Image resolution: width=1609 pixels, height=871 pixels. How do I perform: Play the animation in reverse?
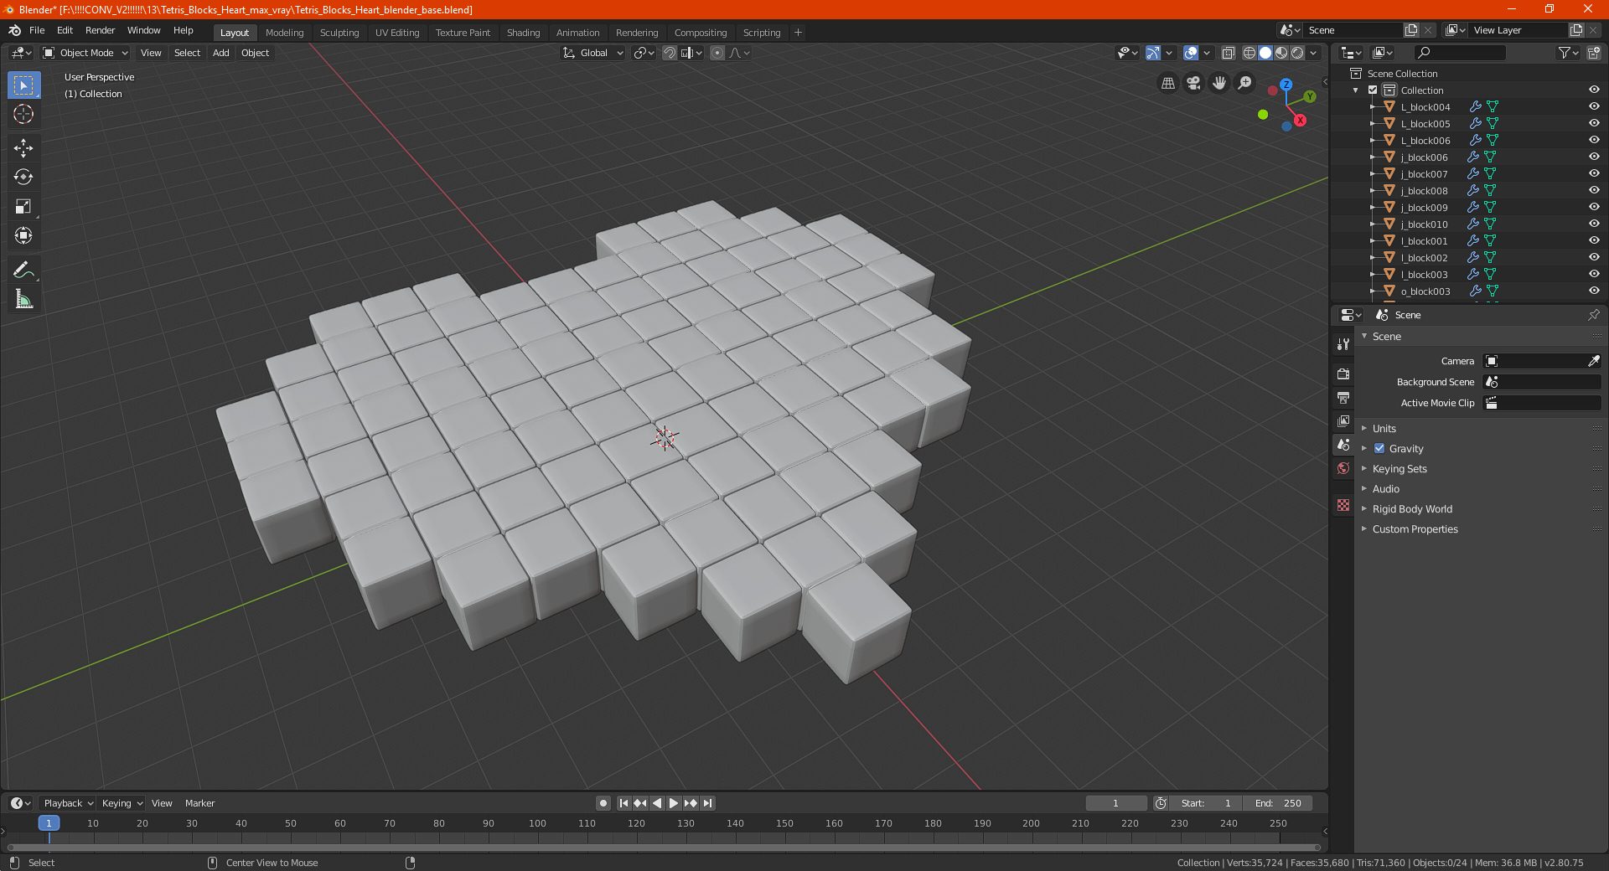point(657,803)
